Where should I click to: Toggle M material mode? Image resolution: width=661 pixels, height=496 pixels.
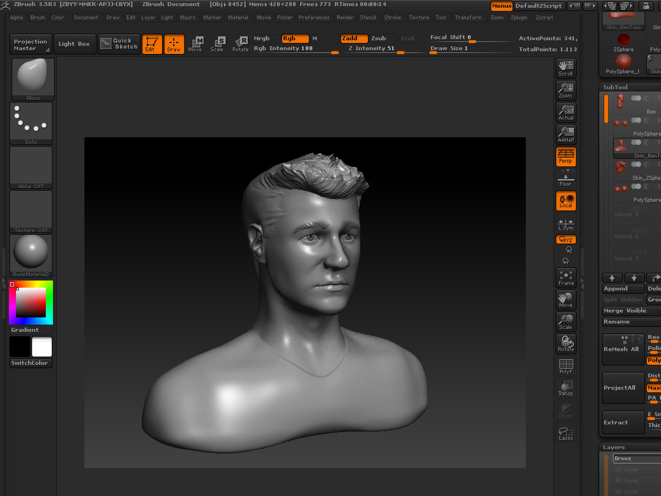(x=324, y=39)
